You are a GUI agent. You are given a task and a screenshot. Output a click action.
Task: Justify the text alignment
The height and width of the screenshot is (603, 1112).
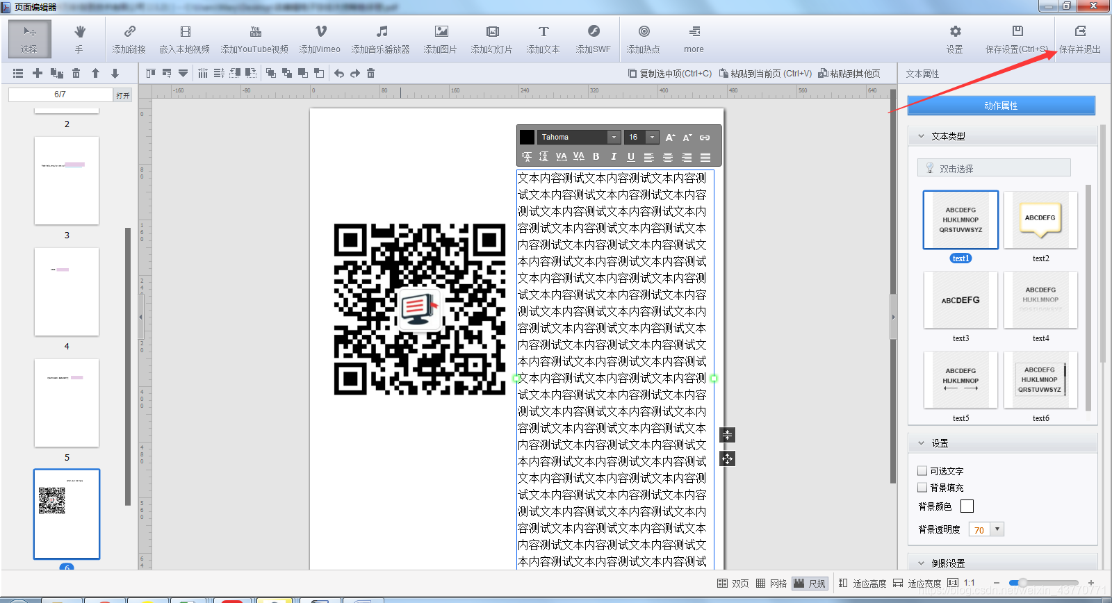coord(705,157)
